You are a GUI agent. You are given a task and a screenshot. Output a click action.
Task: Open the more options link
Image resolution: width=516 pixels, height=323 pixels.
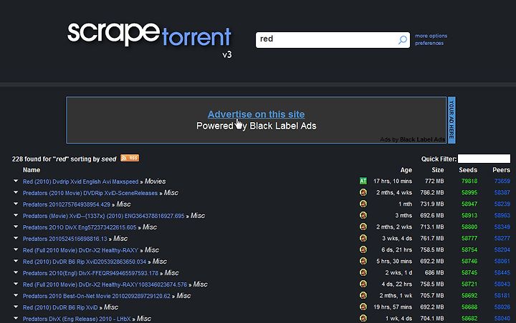(x=431, y=36)
